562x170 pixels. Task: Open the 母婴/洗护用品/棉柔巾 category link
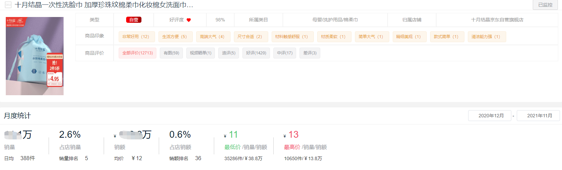pyautogui.click(x=335, y=20)
